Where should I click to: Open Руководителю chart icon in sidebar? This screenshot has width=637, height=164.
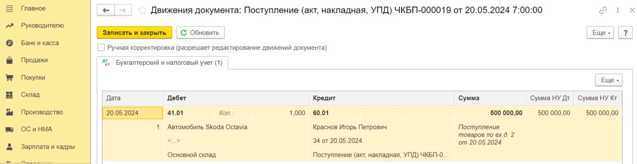pos(9,26)
